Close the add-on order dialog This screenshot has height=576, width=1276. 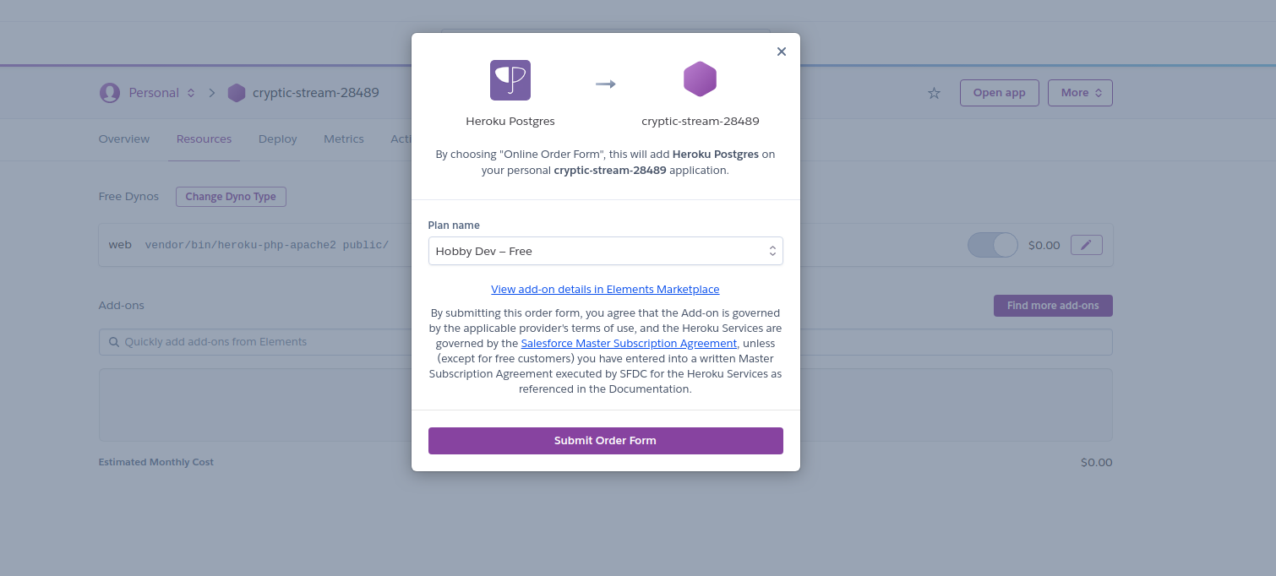tap(782, 52)
